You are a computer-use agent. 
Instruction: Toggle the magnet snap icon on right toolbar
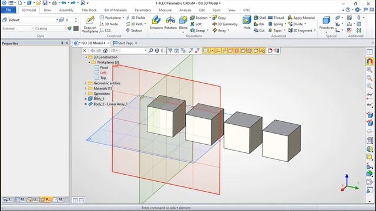(370, 62)
